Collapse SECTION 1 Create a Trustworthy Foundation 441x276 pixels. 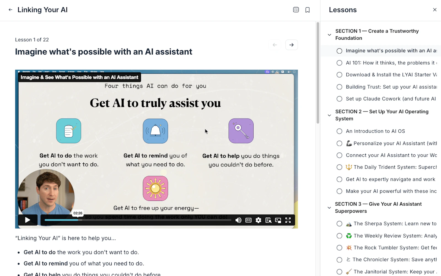329,35
